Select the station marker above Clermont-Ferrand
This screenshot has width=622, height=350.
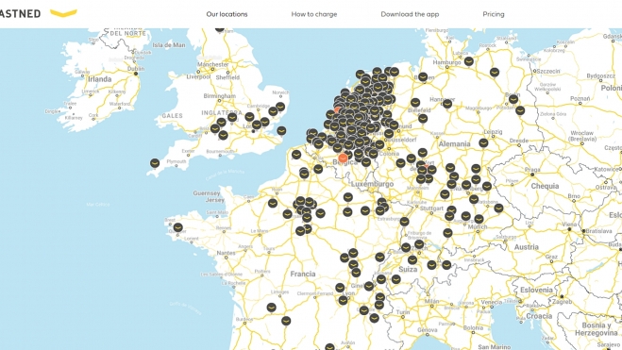click(x=340, y=288)
